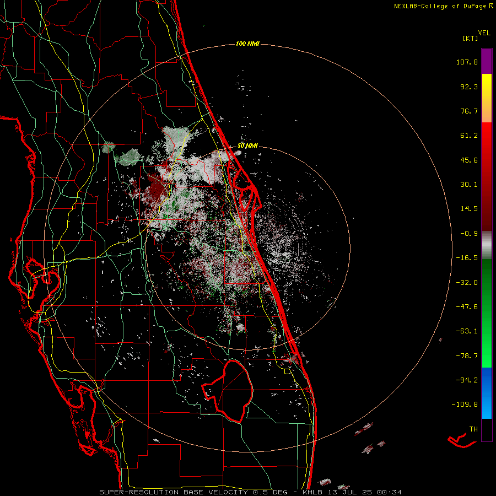
Task: Click SUPER-RESOLUTION BASE VELOCITY caption text
Action: [174, 492]
